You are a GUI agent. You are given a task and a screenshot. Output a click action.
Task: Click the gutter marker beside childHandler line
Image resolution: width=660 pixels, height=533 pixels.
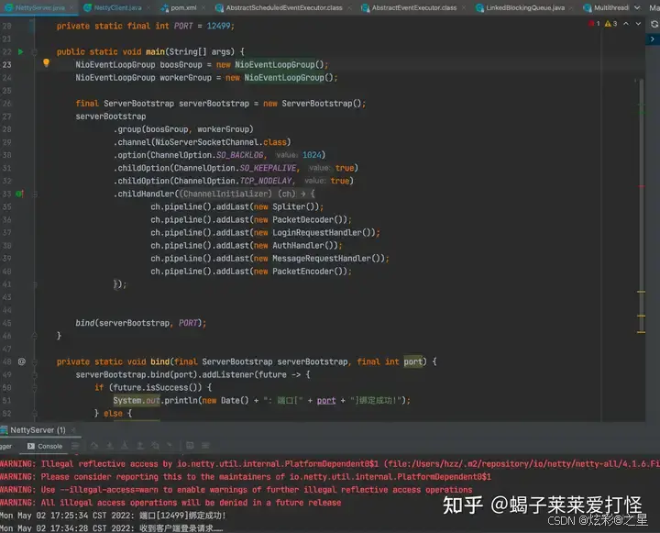20,194
